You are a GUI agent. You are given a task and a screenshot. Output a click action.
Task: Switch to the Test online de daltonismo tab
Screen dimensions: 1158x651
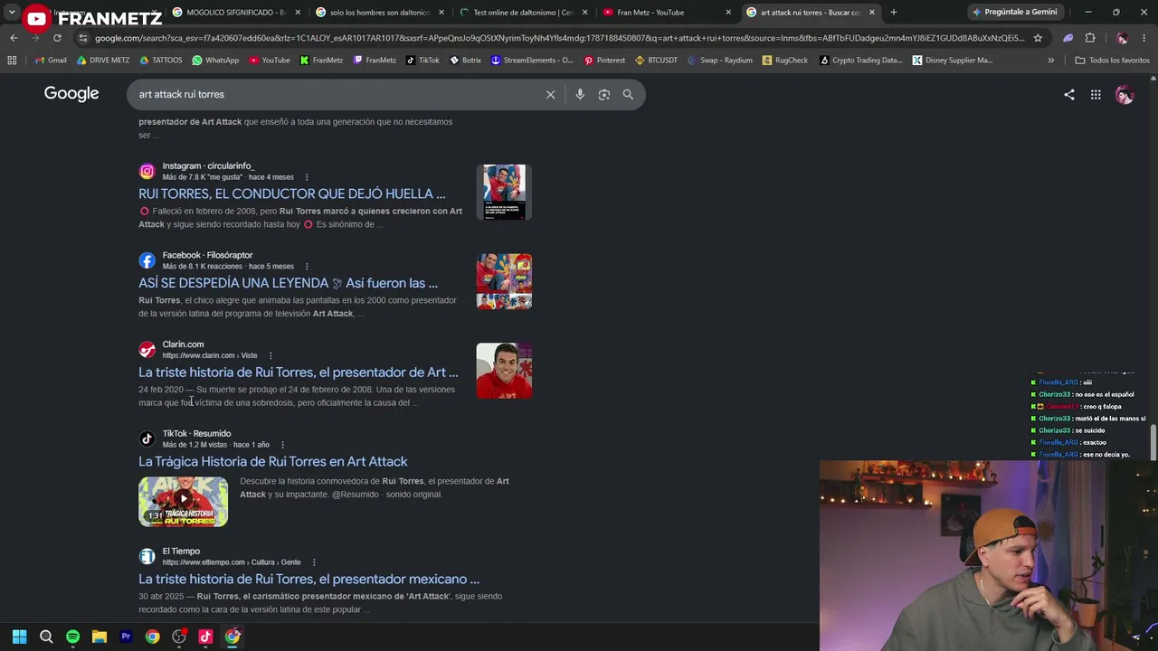coord(523,13)
